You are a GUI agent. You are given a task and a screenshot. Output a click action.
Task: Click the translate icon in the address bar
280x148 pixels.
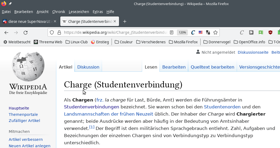pos(208,32)
